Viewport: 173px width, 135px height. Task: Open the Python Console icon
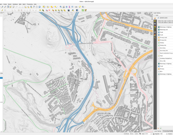click(73, 10)
